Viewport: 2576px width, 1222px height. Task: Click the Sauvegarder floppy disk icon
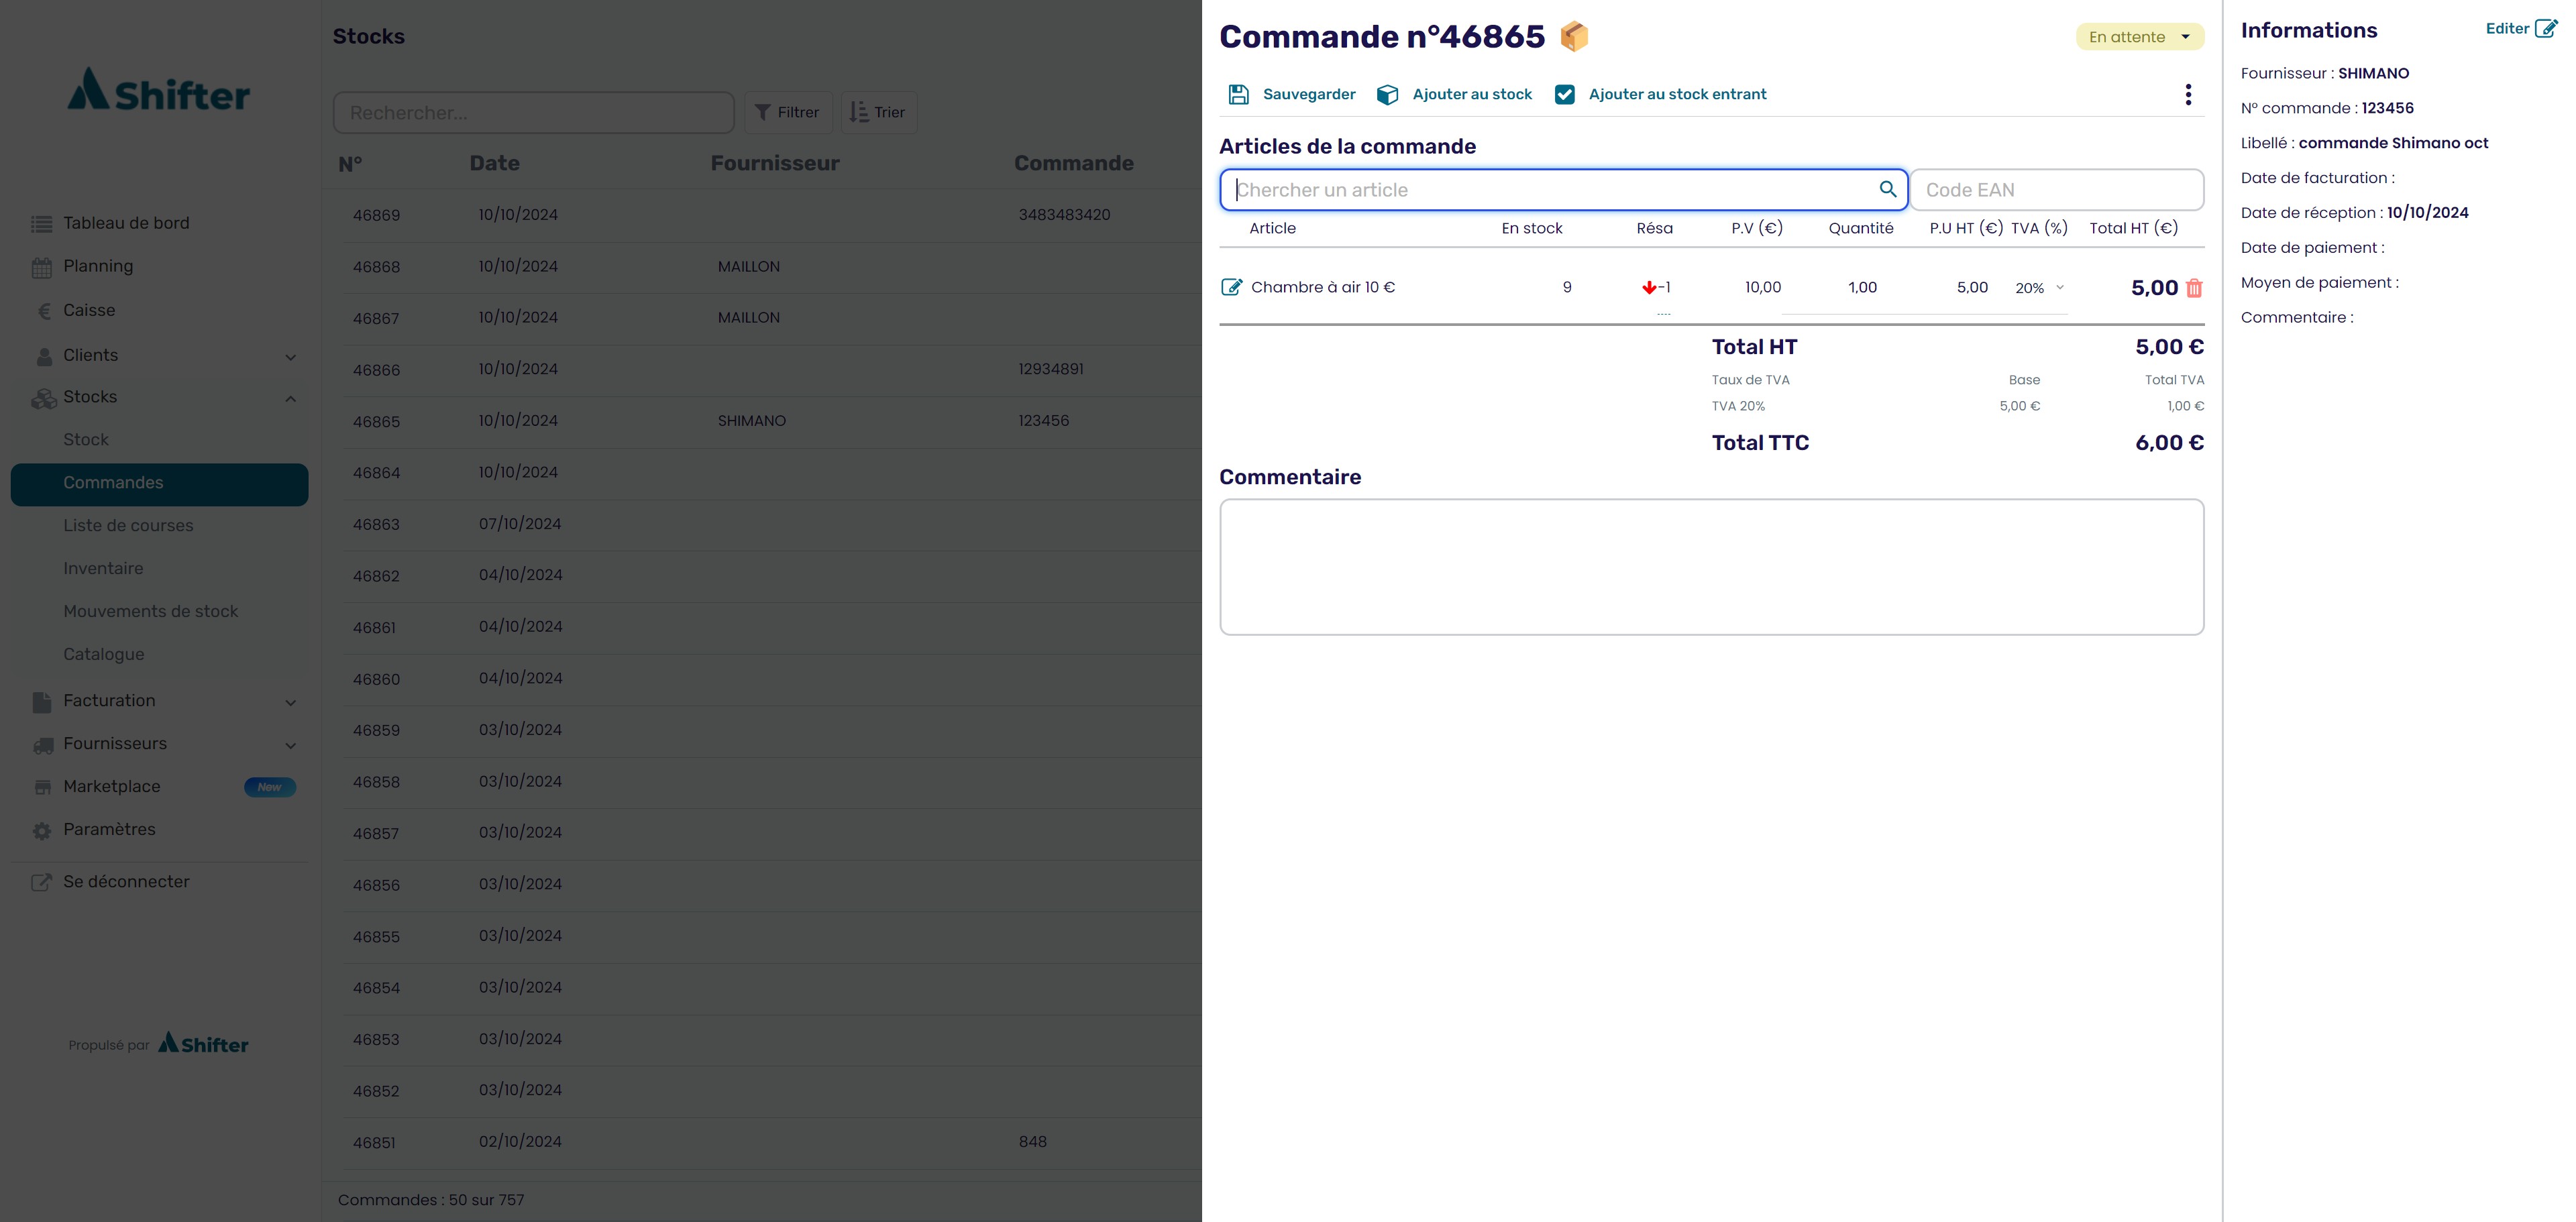coord(1238,94)
